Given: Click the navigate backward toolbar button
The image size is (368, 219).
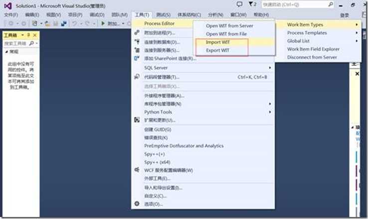Looking at the screenshot, I should [11, 23].
